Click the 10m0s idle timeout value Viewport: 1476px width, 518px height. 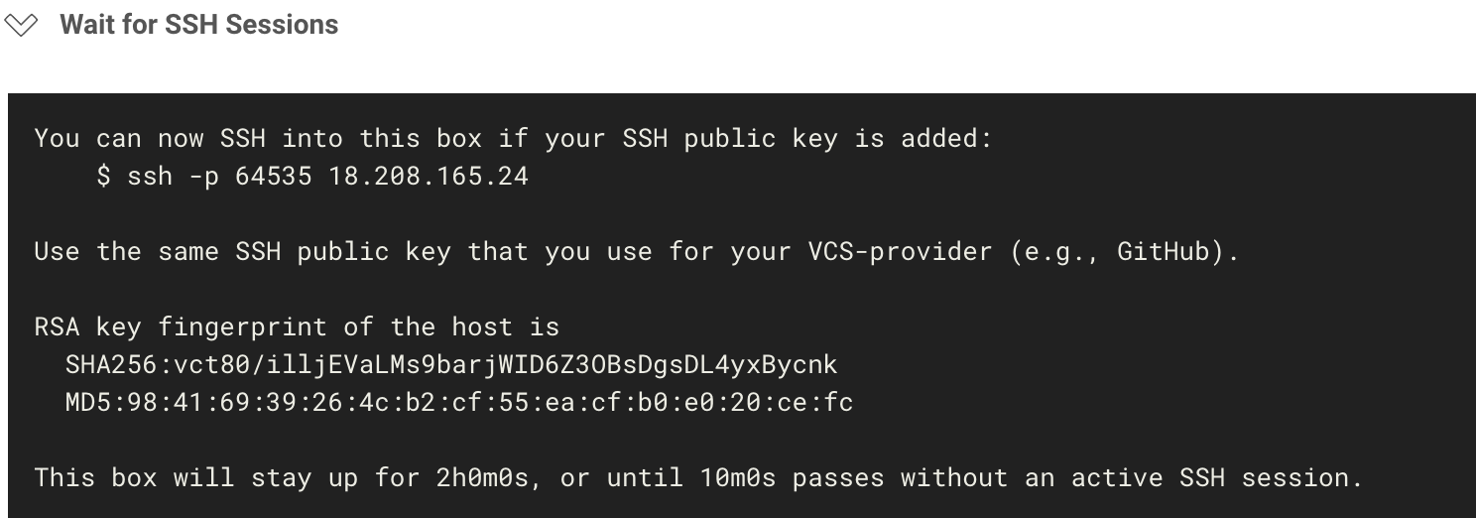point(730,478)
